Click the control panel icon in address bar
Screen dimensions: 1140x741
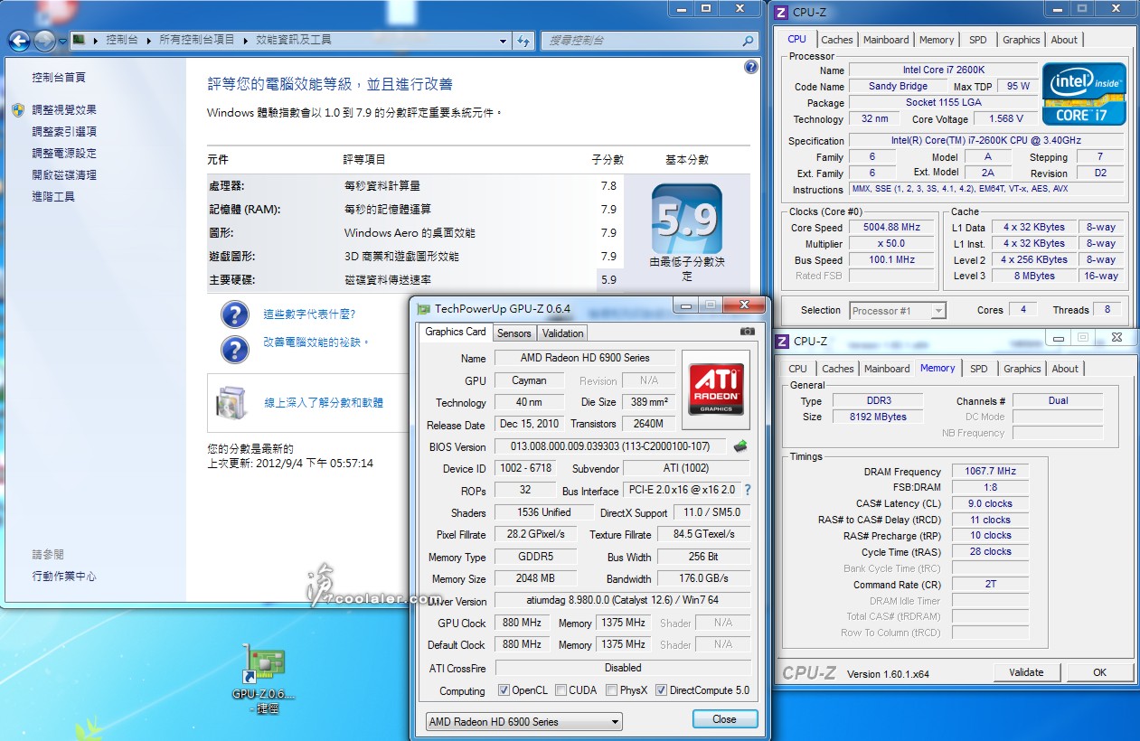(x=80, y=40)
